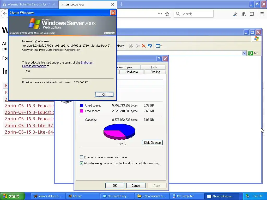Switch to On-Screen Keyboard taskbar item
Screen dimensions: 267x200
point(118,196)
